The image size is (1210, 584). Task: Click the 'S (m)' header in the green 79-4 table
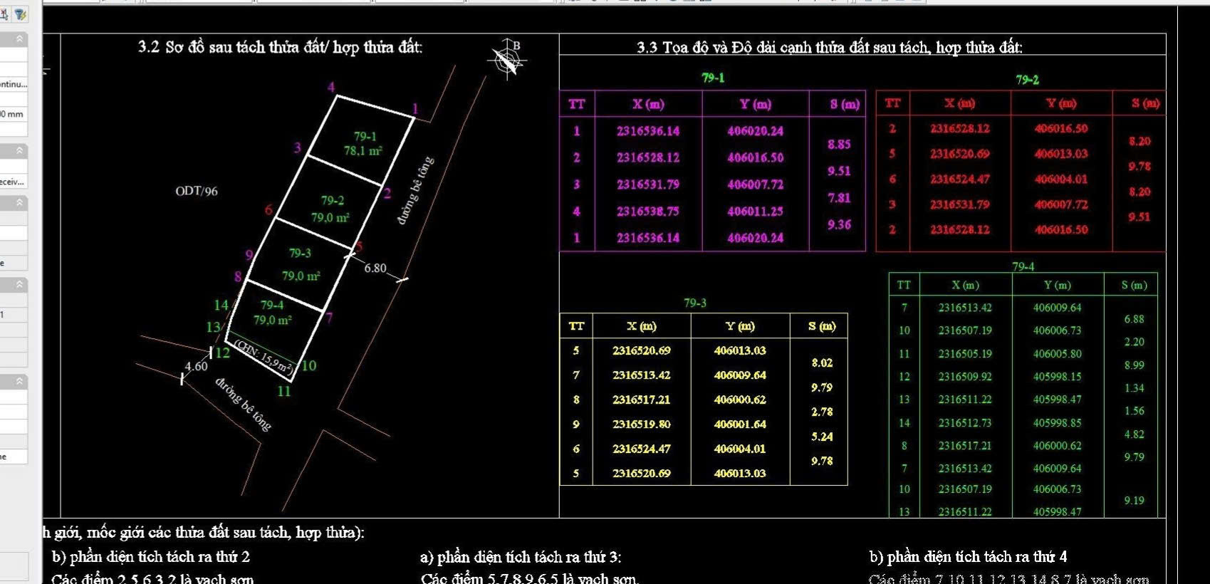1134,285
